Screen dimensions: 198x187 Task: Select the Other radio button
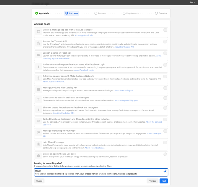coord(165,171)
